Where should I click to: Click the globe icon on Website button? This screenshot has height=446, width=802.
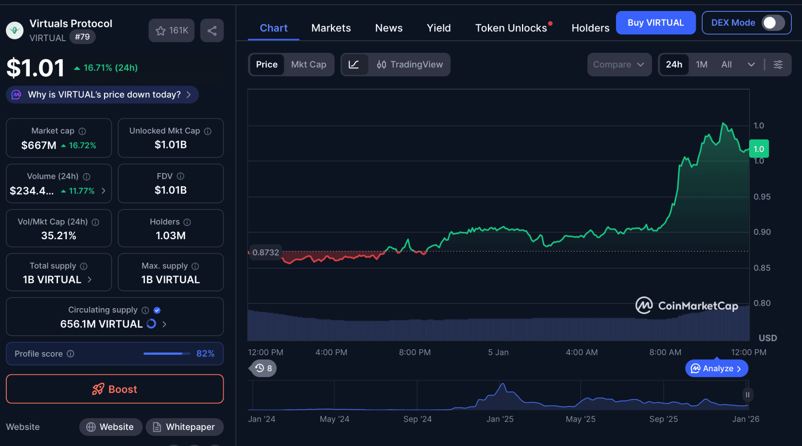pyautogui.click(x=91, y=427)
